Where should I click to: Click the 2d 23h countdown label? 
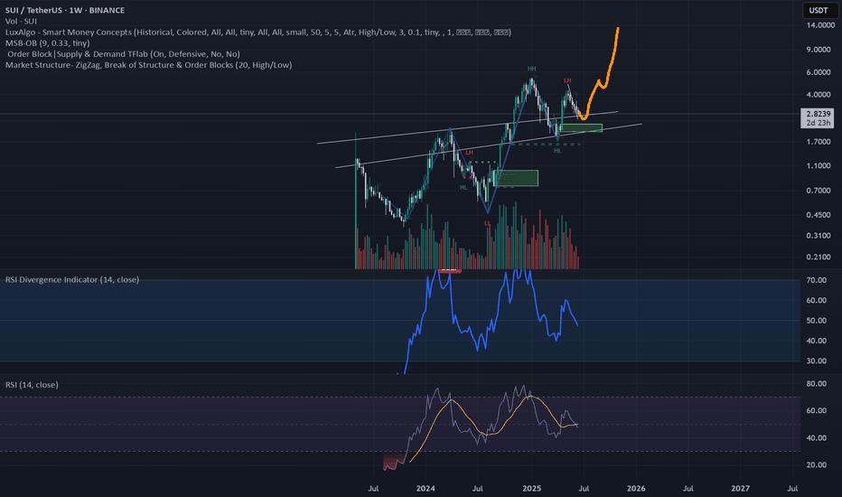[x=819, y=123]
